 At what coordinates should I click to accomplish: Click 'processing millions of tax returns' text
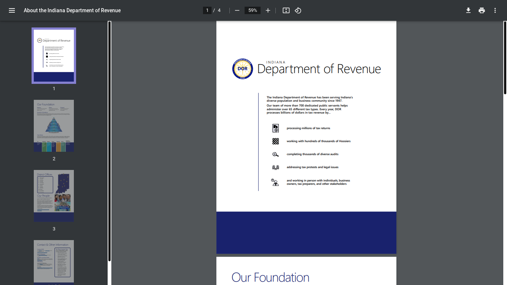coord(308,128)
